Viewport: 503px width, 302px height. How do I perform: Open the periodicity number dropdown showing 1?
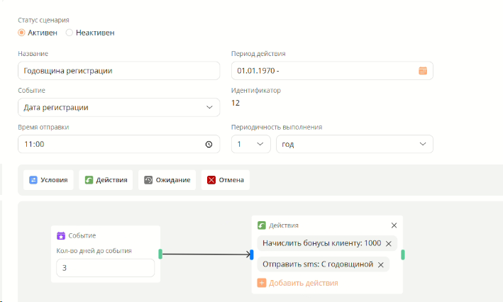pyautogui.click(x=251, y=145)
